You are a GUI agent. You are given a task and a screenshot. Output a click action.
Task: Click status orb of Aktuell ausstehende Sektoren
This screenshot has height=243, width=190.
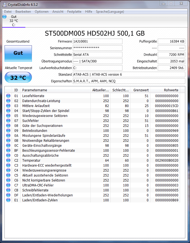[8, 175]
